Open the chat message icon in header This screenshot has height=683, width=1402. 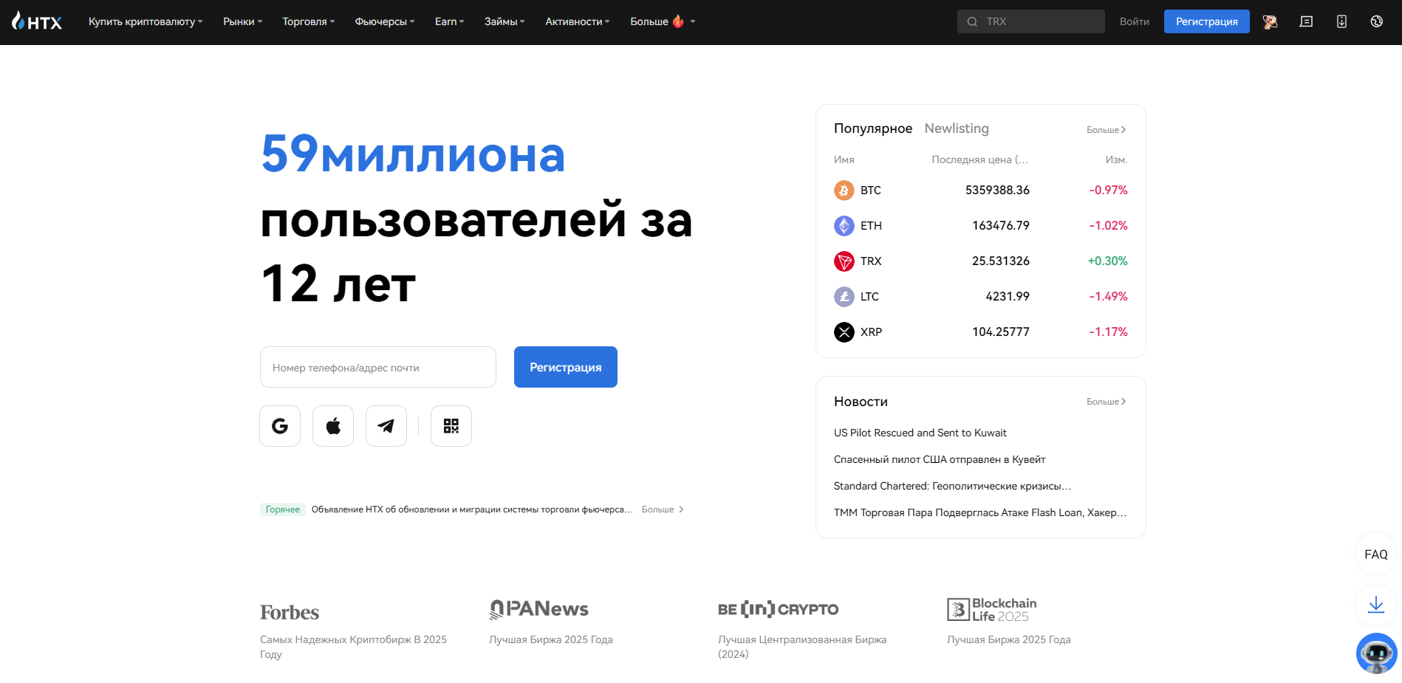1306,21
